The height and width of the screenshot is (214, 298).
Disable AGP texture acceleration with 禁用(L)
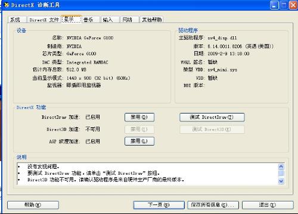click(x=139, y=141)
